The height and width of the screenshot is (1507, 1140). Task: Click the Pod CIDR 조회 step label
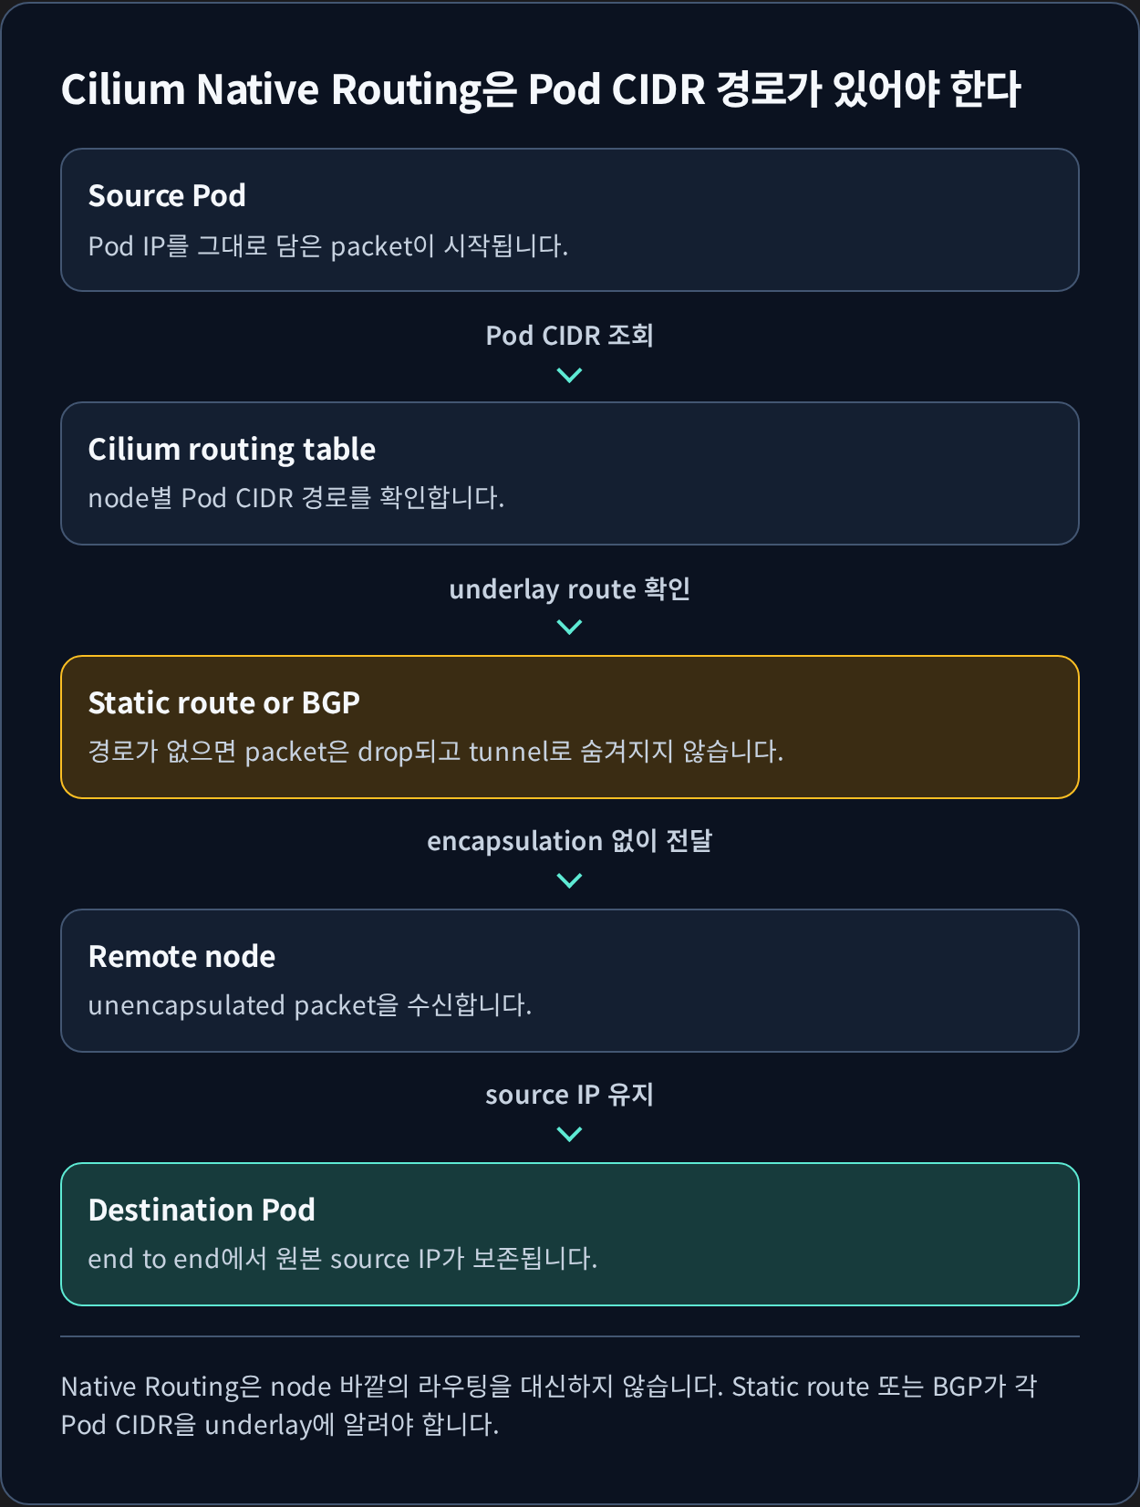pos(569,336)
